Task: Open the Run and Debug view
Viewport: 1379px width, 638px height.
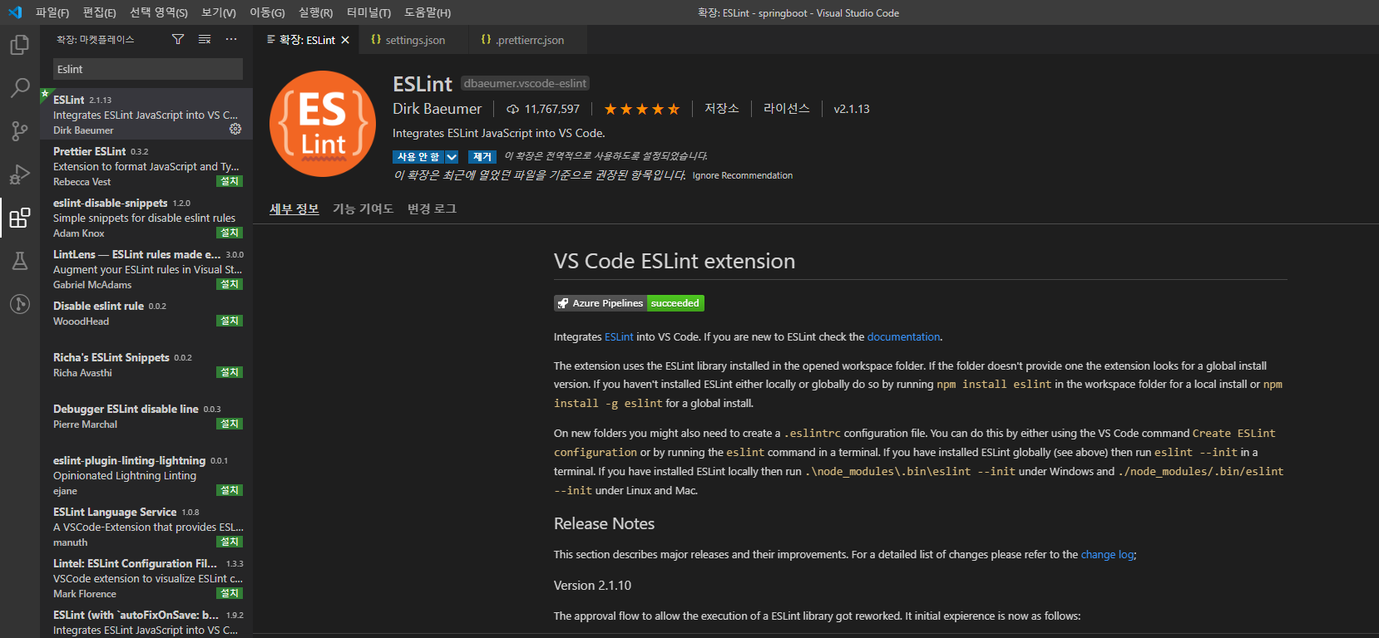Action: [x=20, y=174]
